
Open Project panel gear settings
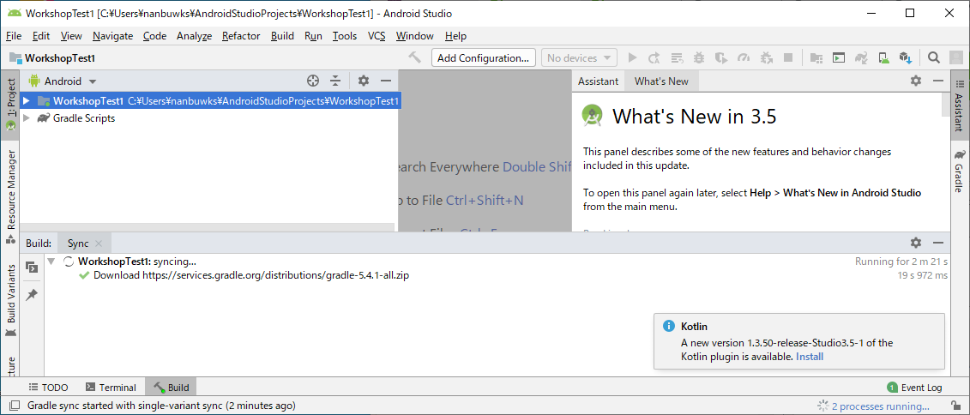[x=363, y=81]
